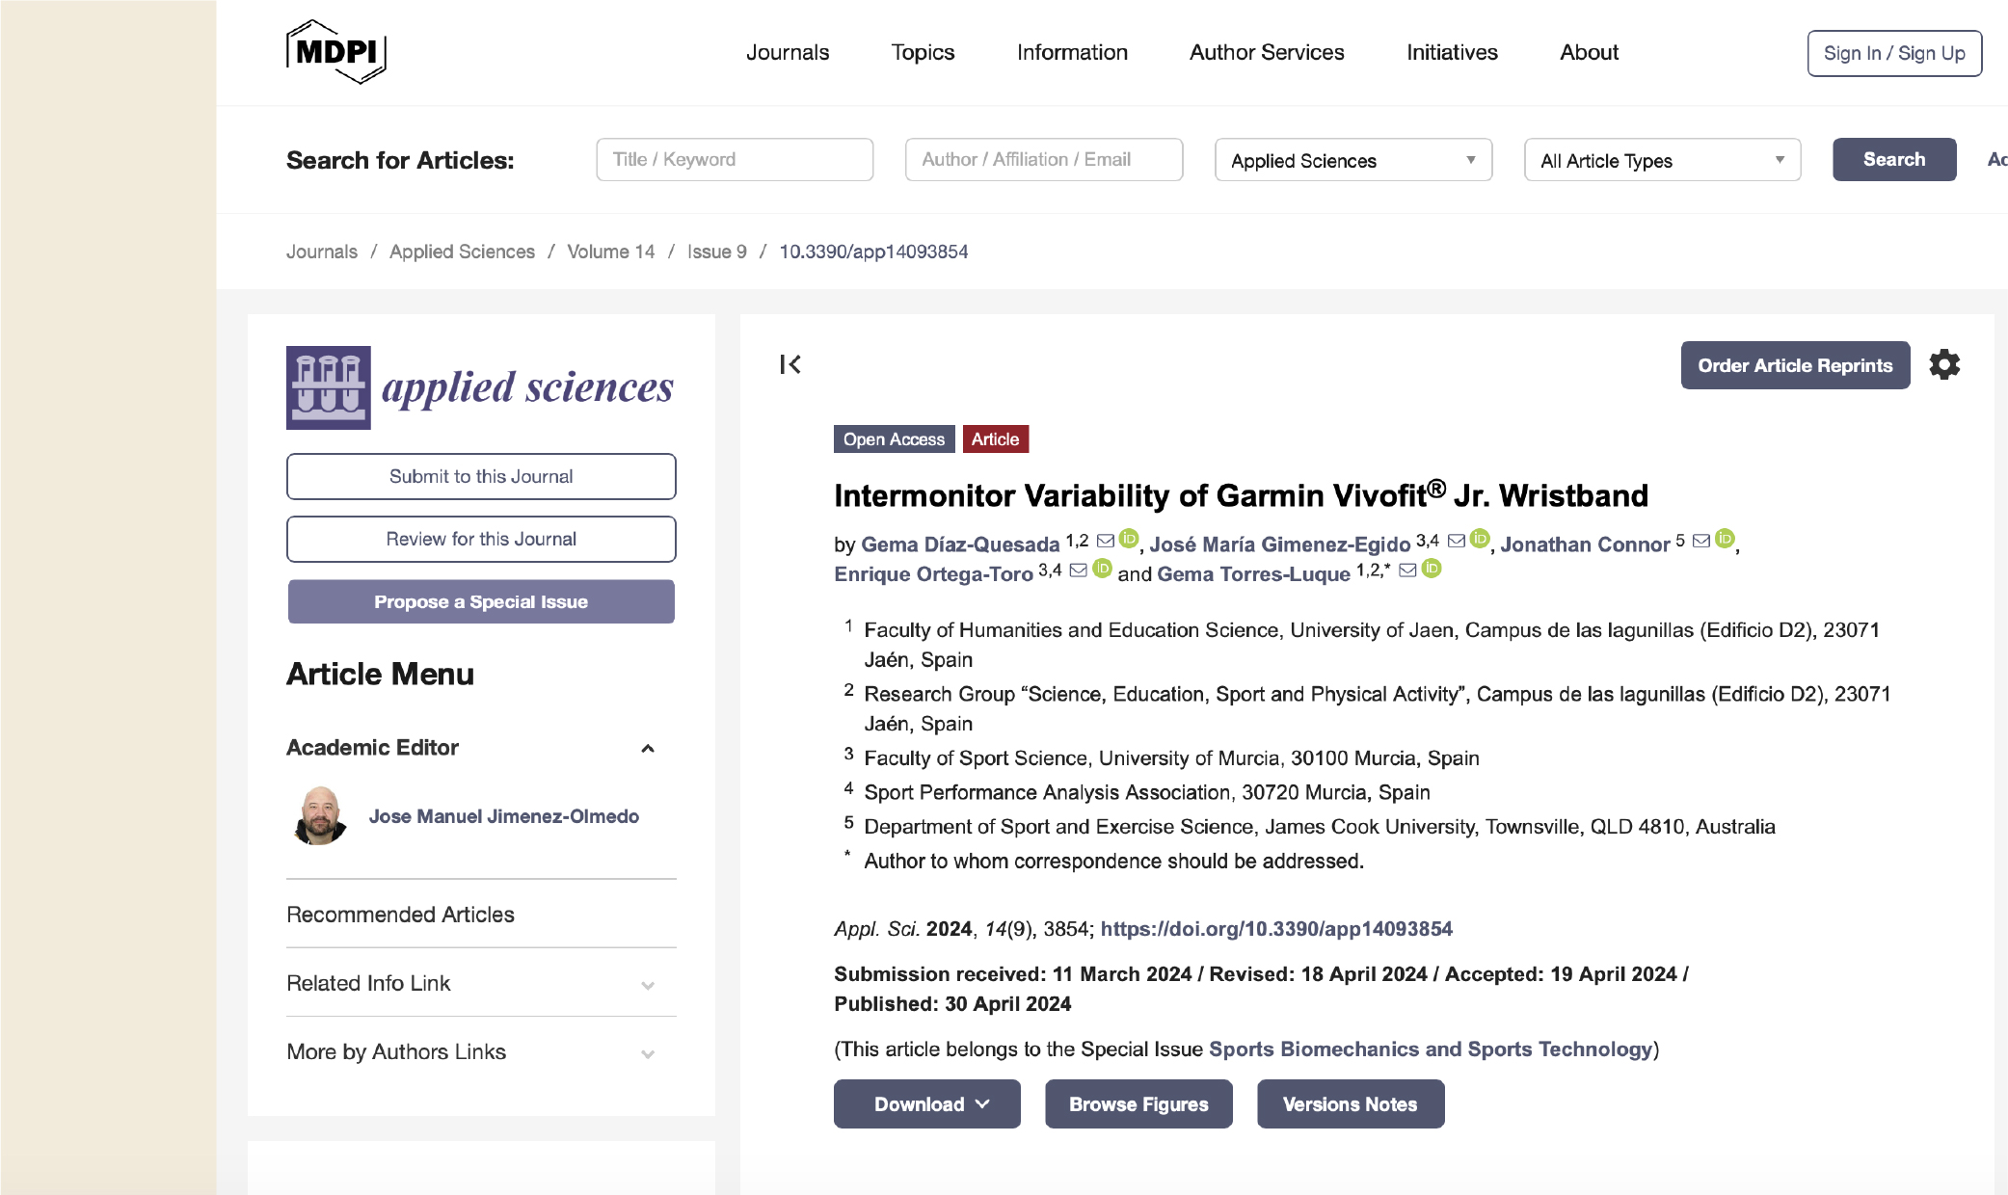2008x1195 pixels.
Task: Open the About menu
Action: (1589, 52)
